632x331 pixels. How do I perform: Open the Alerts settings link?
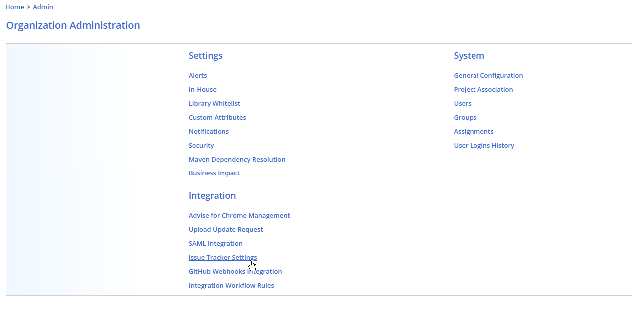point(198,76)
